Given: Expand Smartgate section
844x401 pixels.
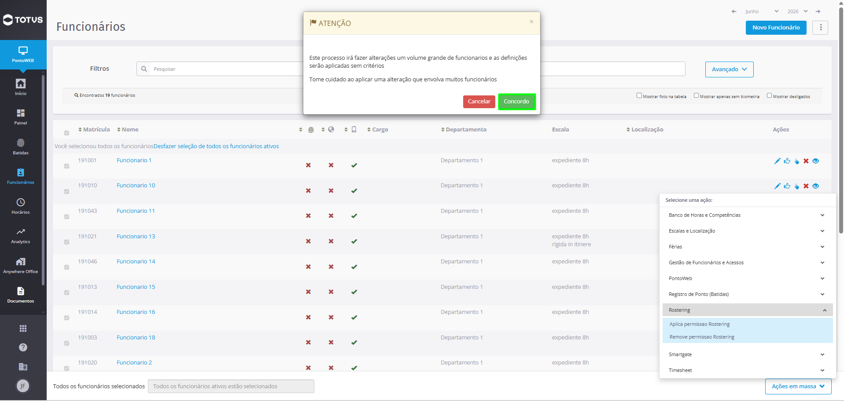Looking at the screenshot, I should (747, 354).
